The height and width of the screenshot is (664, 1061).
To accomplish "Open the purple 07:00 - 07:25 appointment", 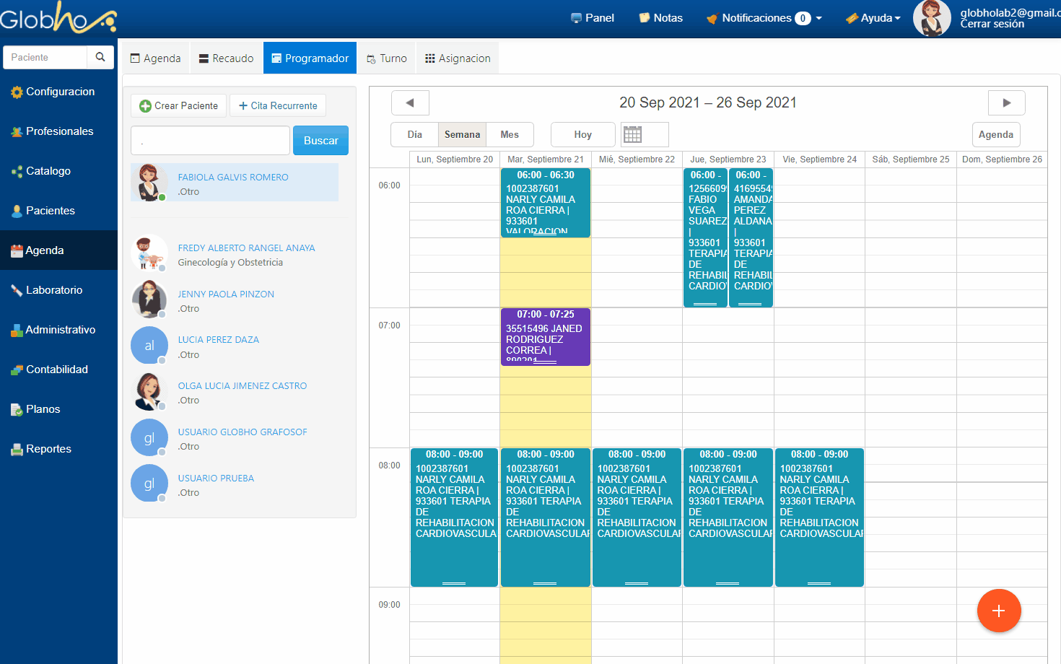I will click(x=545, y=336).
